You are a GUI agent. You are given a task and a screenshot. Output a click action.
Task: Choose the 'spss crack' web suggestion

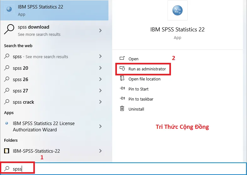[54, 102]
